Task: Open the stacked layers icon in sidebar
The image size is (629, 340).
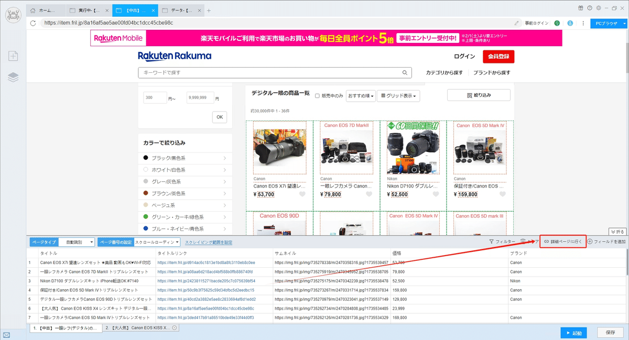Action: 13,77
